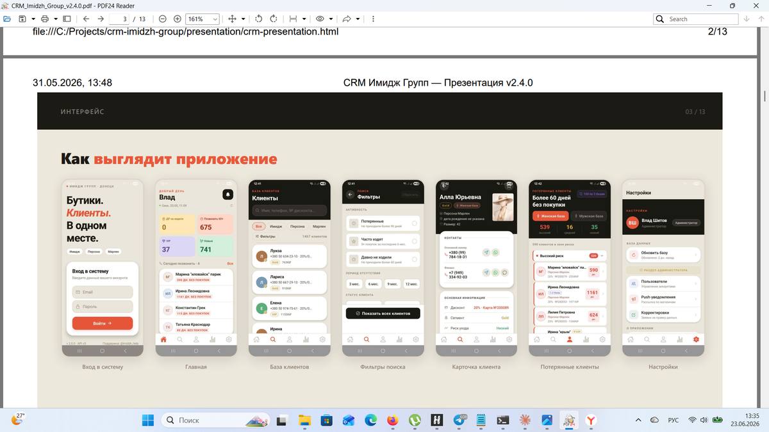Launch Microsoft Edge from the taskbar
The image size is (769, 432).
click(371, 420)
